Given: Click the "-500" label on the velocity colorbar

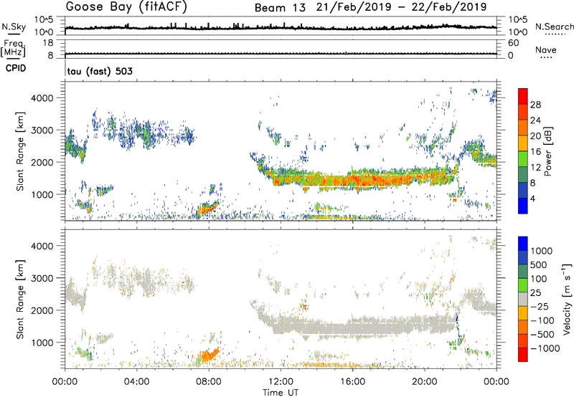Looking at the screenshot, I should [x=542, y=335].
